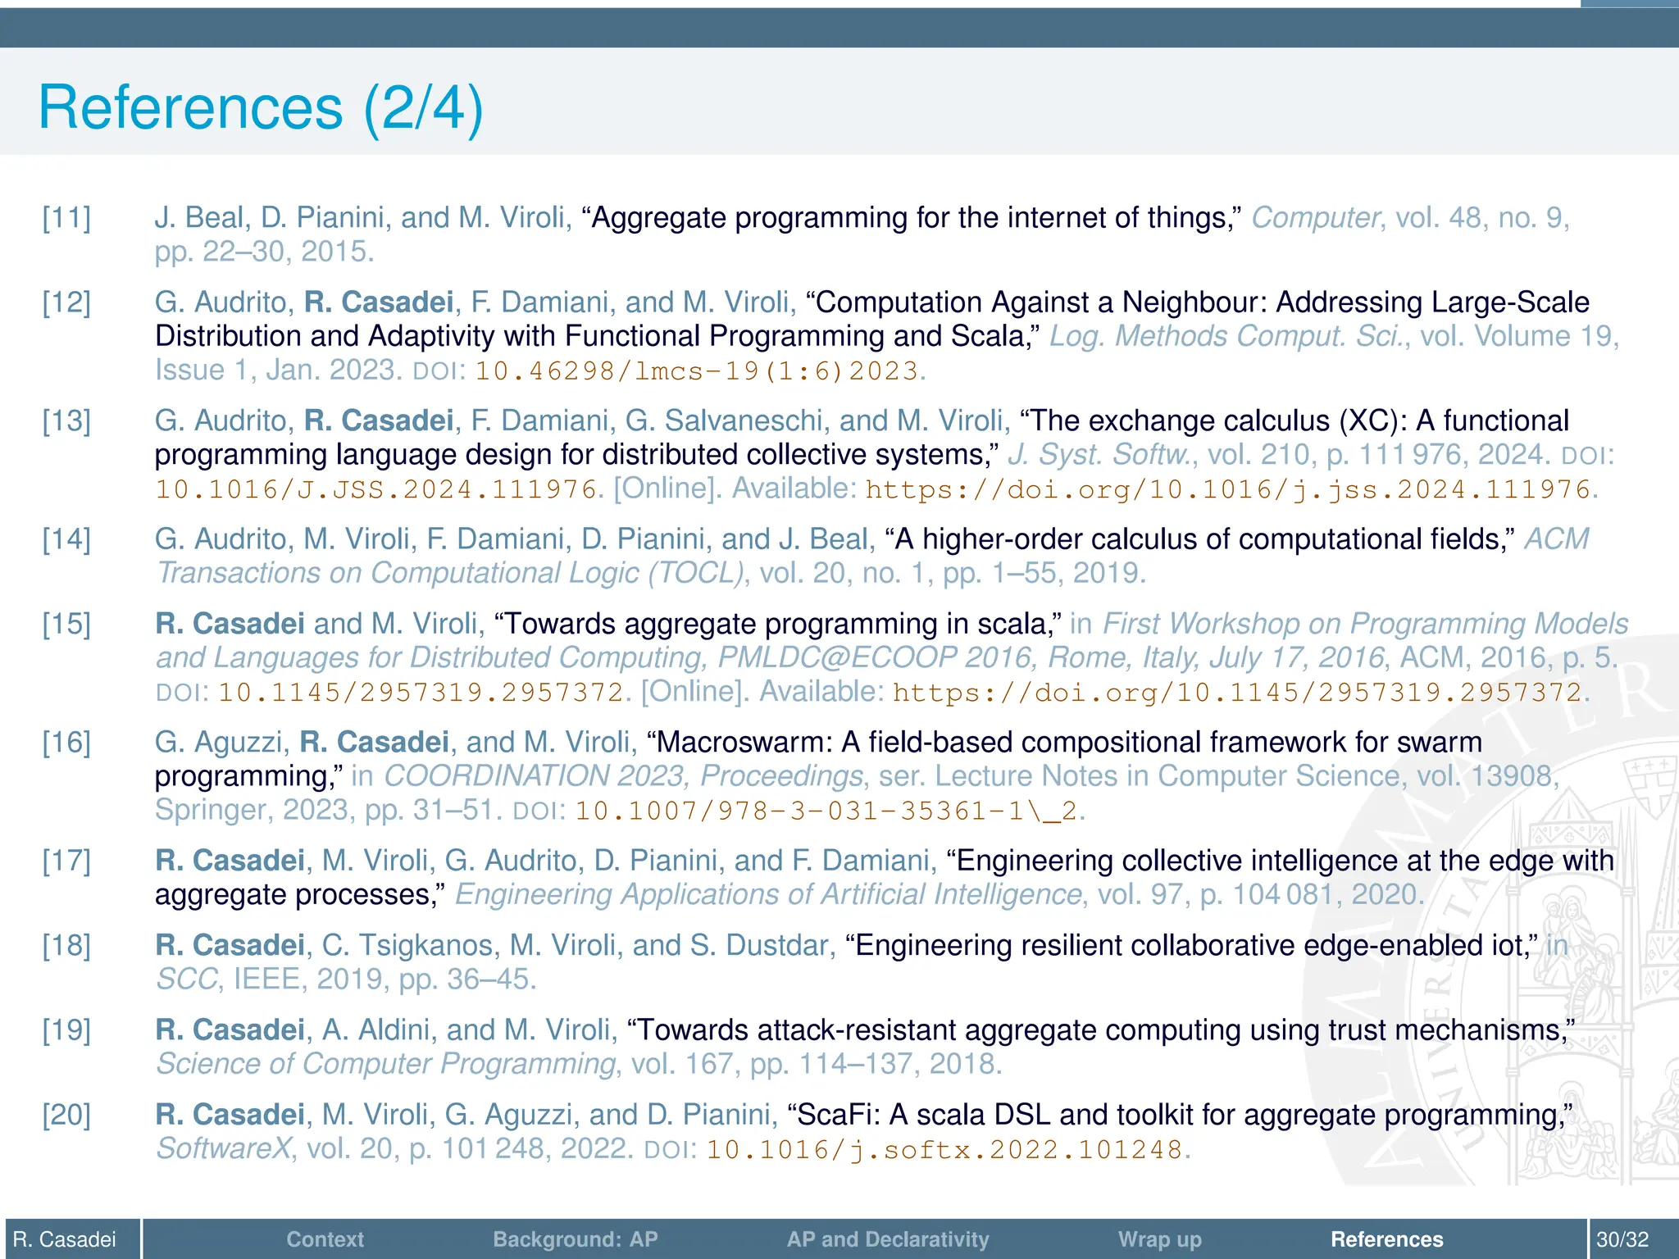Open DOI 10.1016/j.softx.2022.101248 link
Screen dimensions: 1679x1259
[x=944, y=1149]
